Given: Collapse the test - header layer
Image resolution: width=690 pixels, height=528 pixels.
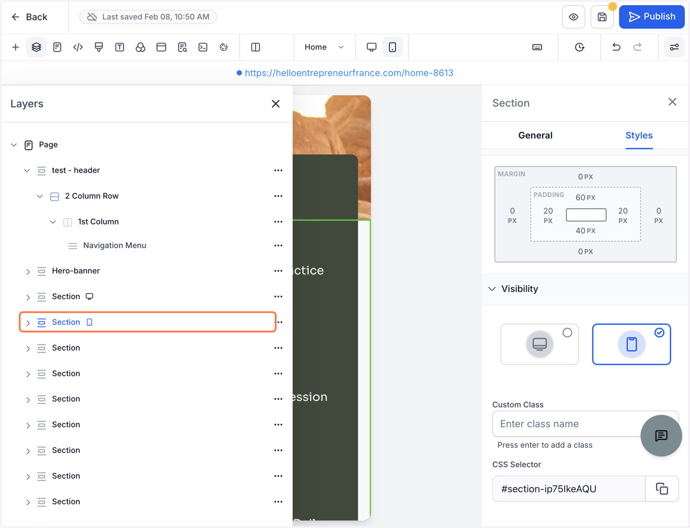Looking at the screenshot, I should (x=27, y=171).
